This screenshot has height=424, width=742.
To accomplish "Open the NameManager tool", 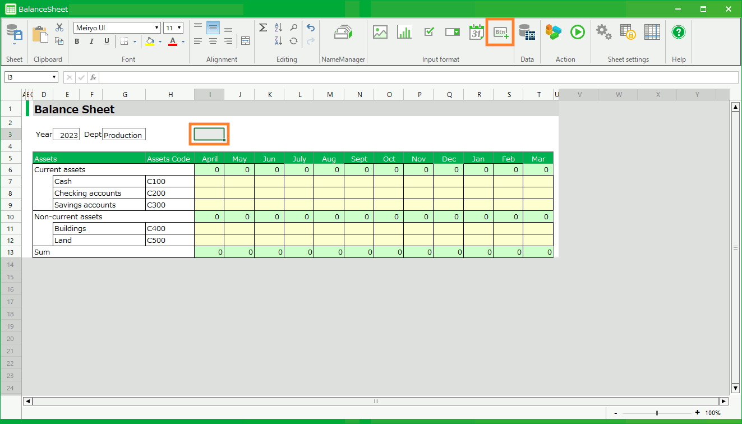I will tap(343, 33).
